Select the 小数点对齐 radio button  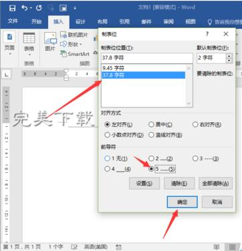click(107, 135)
